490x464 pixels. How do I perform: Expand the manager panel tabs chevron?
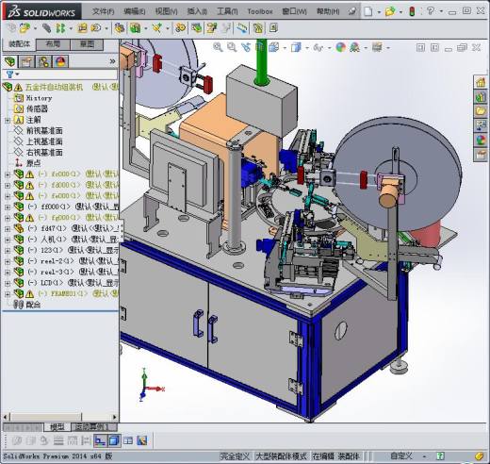tap(112, 61)
